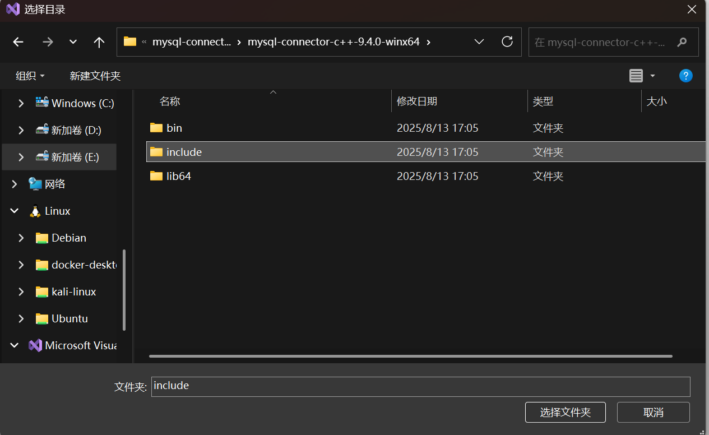Go up one folder level
Image resolution: width=709 pixels, height=435 pixels.
[x=99, y=42]
